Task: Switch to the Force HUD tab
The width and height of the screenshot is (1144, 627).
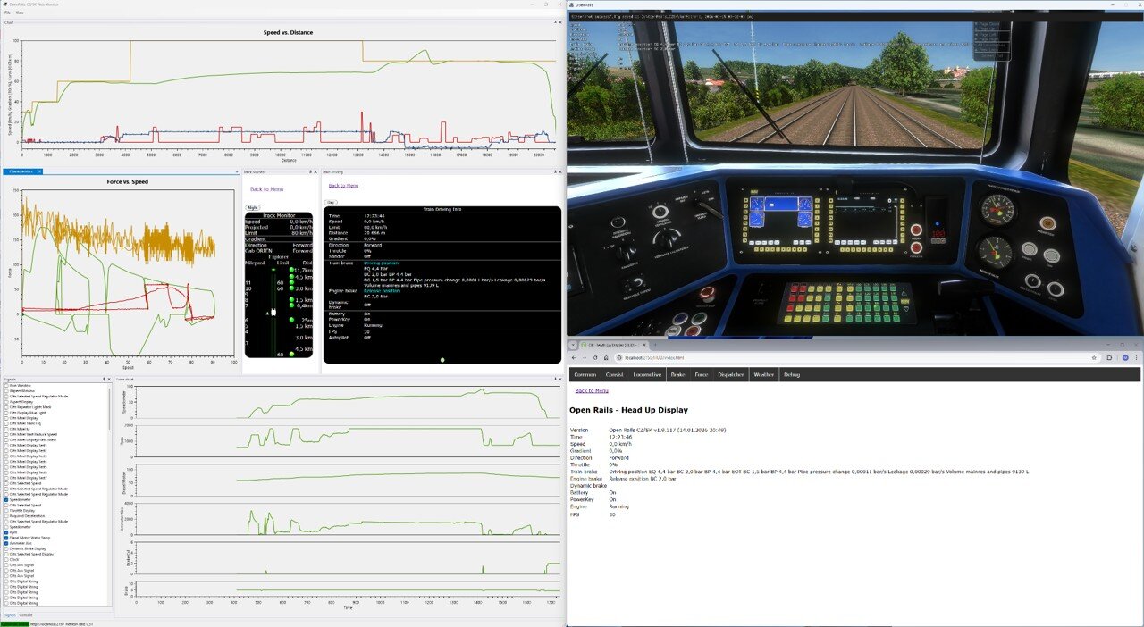Action: (x=701, y=374)
